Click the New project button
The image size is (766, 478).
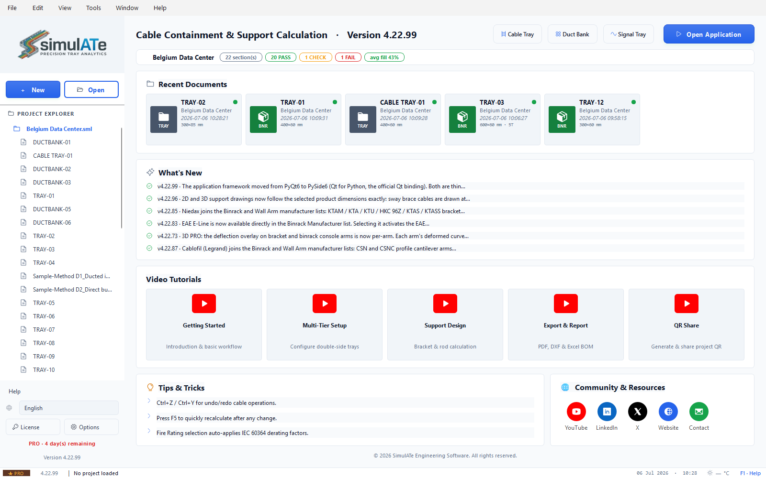tap(33, 89)
